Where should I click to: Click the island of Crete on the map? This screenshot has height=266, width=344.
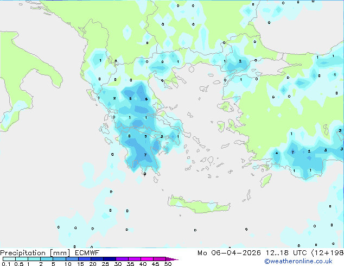(199, 205)
